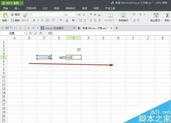Viewport: 171px width, 123px height.
Task: Expand fill color dropdown arrow
Action: (x=64, y=20)
